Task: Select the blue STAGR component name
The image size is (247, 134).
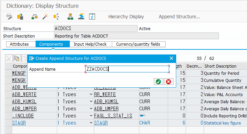Action: [19, 123]
